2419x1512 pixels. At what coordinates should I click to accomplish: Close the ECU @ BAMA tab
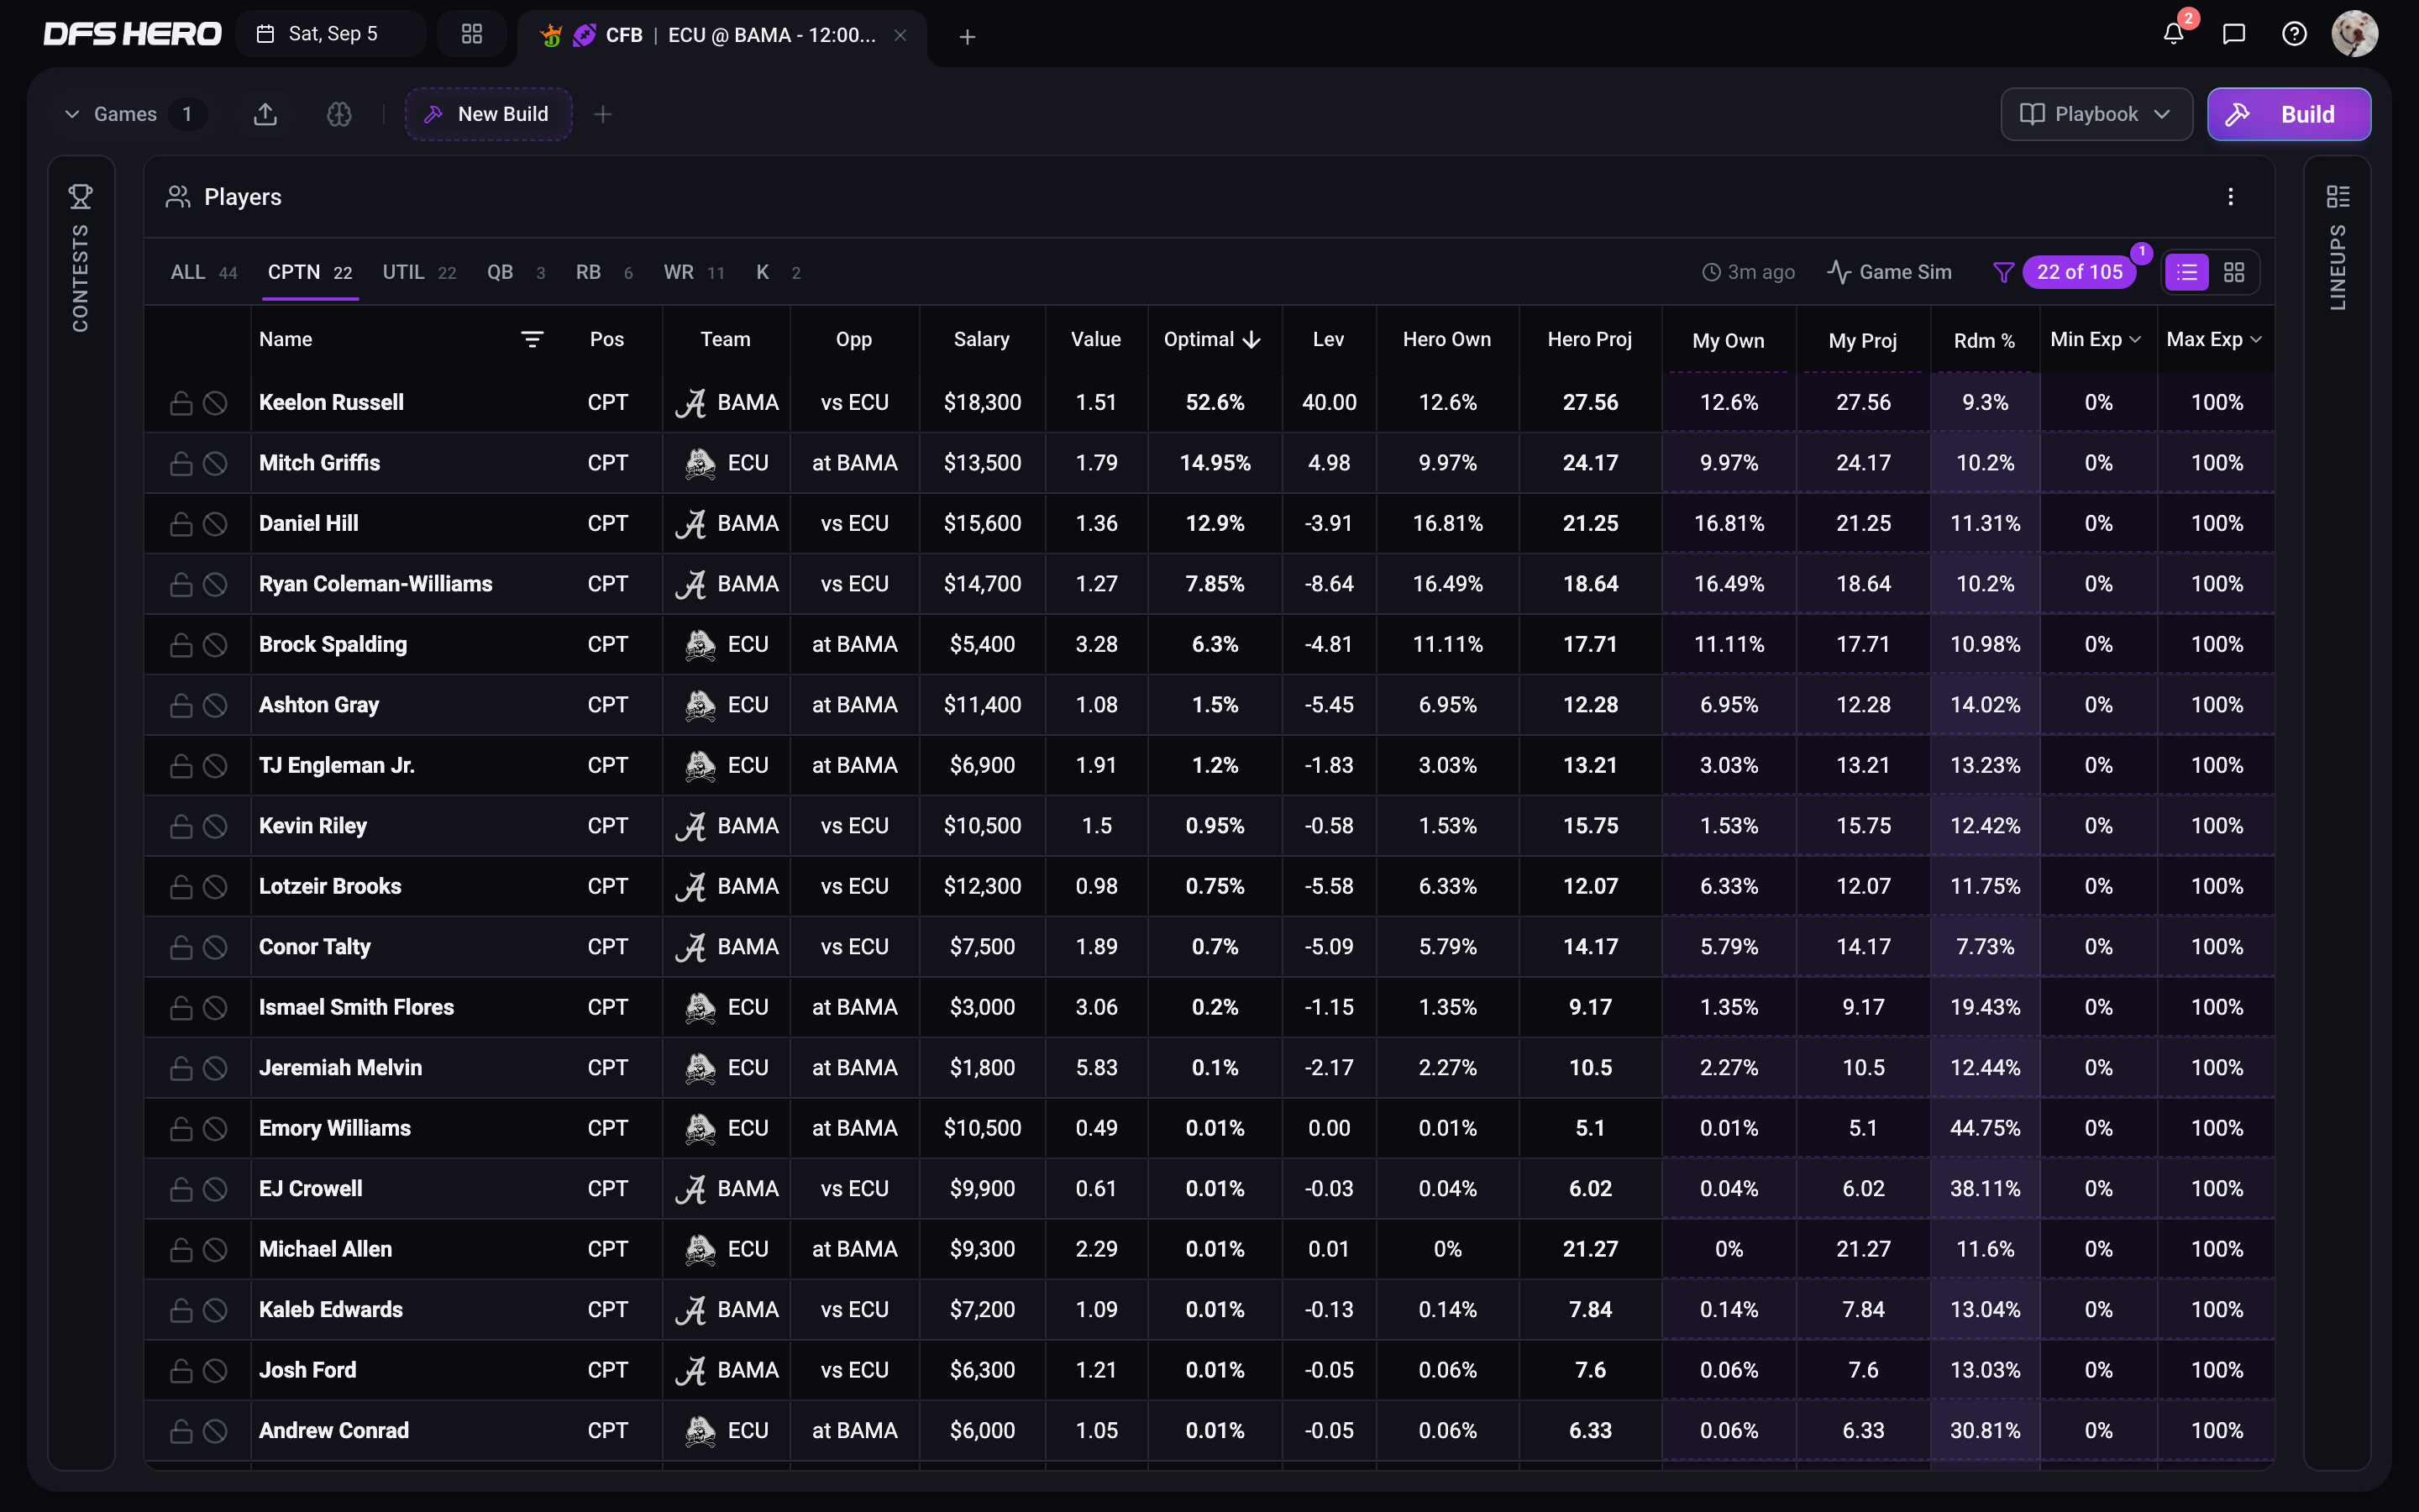900,35
